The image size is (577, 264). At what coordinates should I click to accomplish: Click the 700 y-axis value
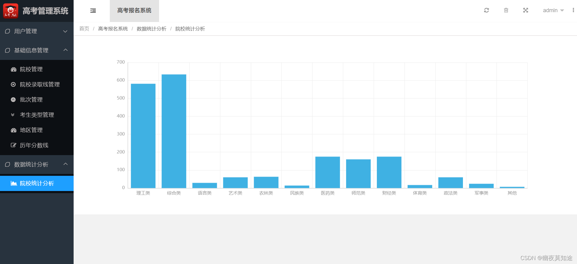(x=121, y=62)
